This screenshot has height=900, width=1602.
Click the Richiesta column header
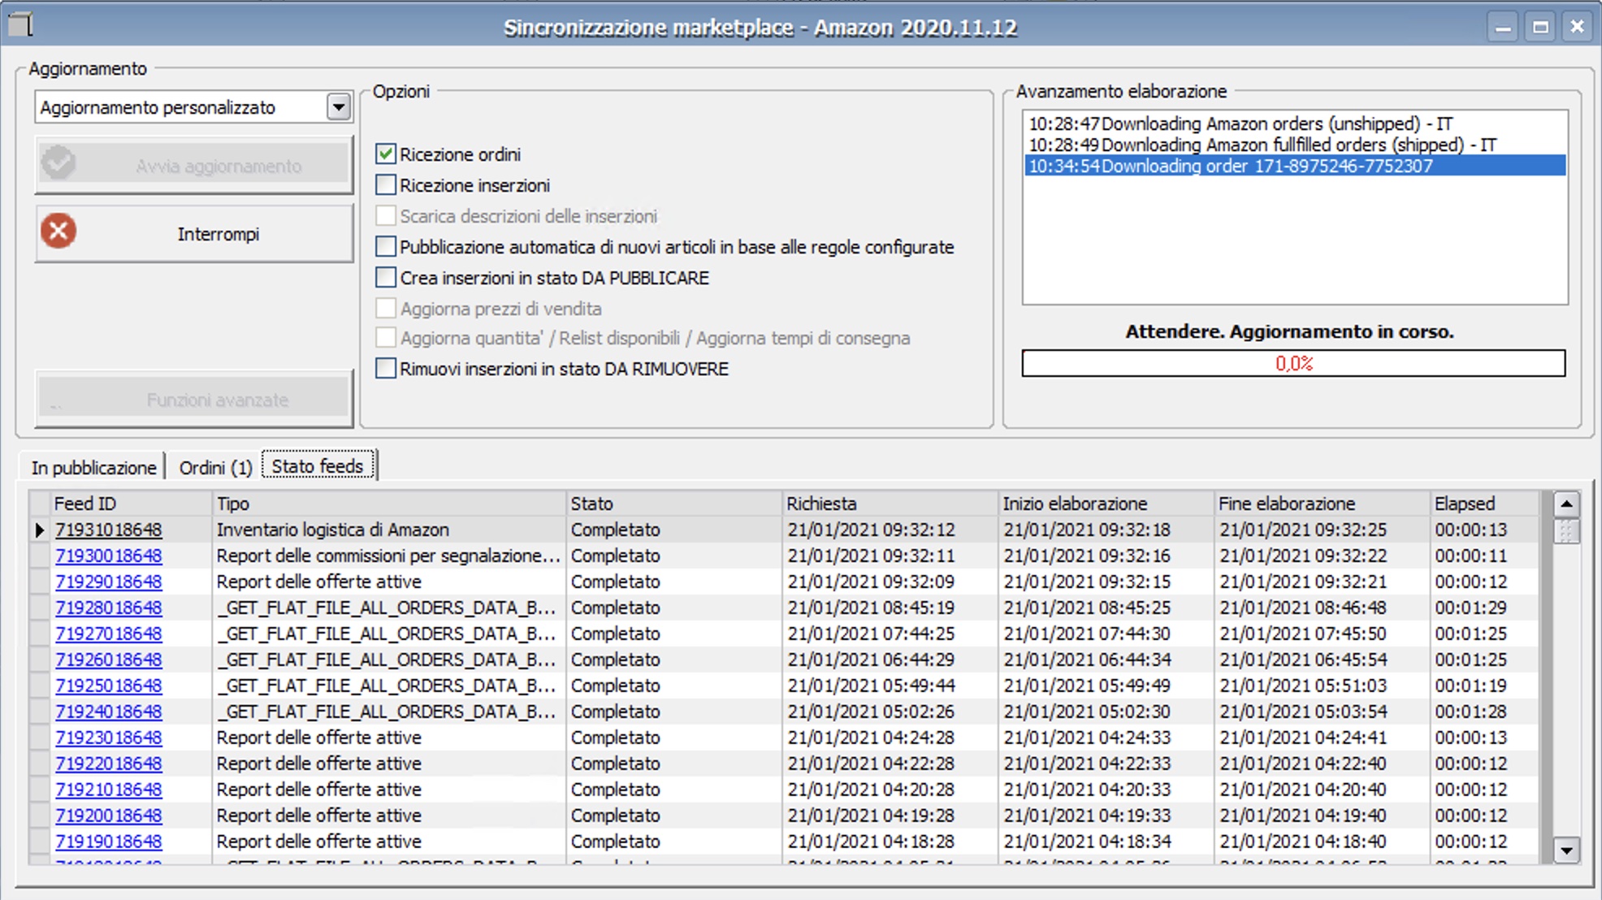pos(890,504)
